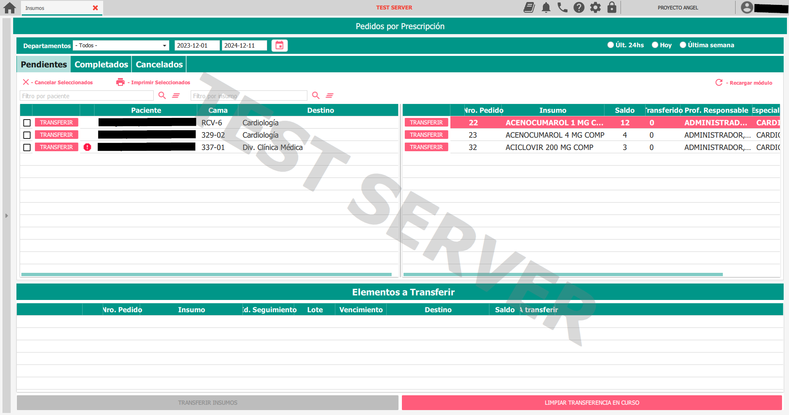Image resolution: width=789 pixels, height=415 pixels.
Task: Click Limpiar Transferencia en Curso button
Action: [x=592, y=403]
